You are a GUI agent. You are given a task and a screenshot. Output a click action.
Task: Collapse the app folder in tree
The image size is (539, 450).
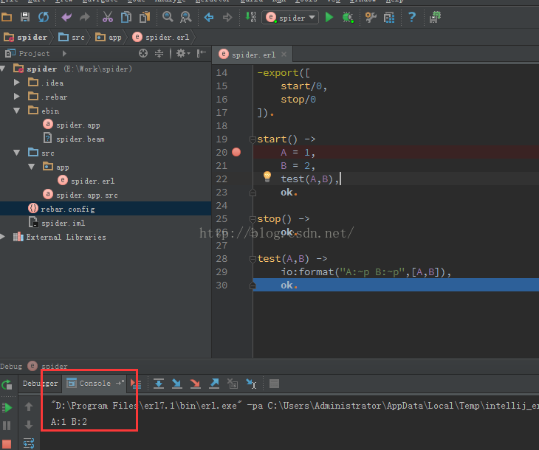click(x=31, y=167)
